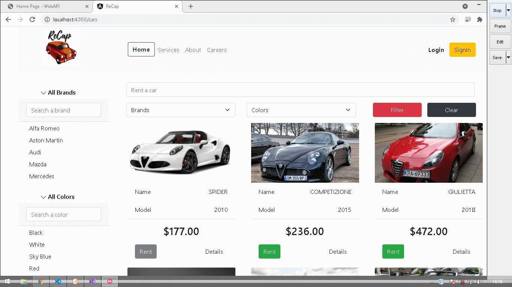Click the Frame recorder button
Viewport: 512px width, 287px height.
point(500,26)
